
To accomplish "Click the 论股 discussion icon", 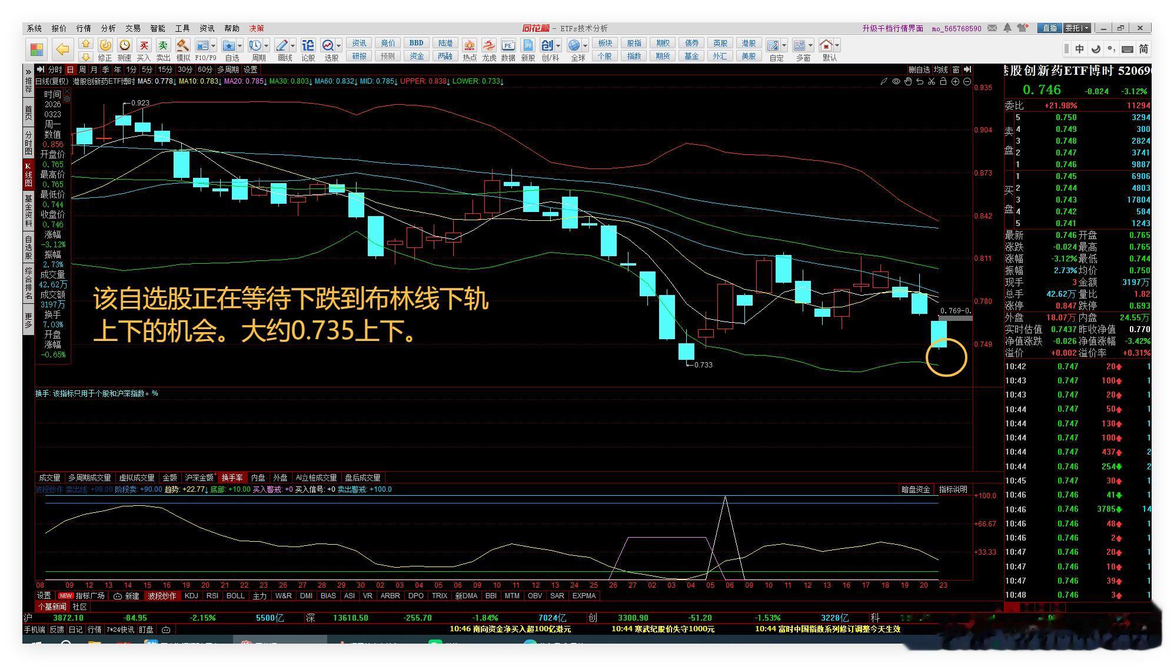I will pyautogui.click(x=308, y=46).
